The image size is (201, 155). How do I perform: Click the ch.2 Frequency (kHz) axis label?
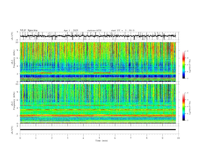[x=13, y=101]
